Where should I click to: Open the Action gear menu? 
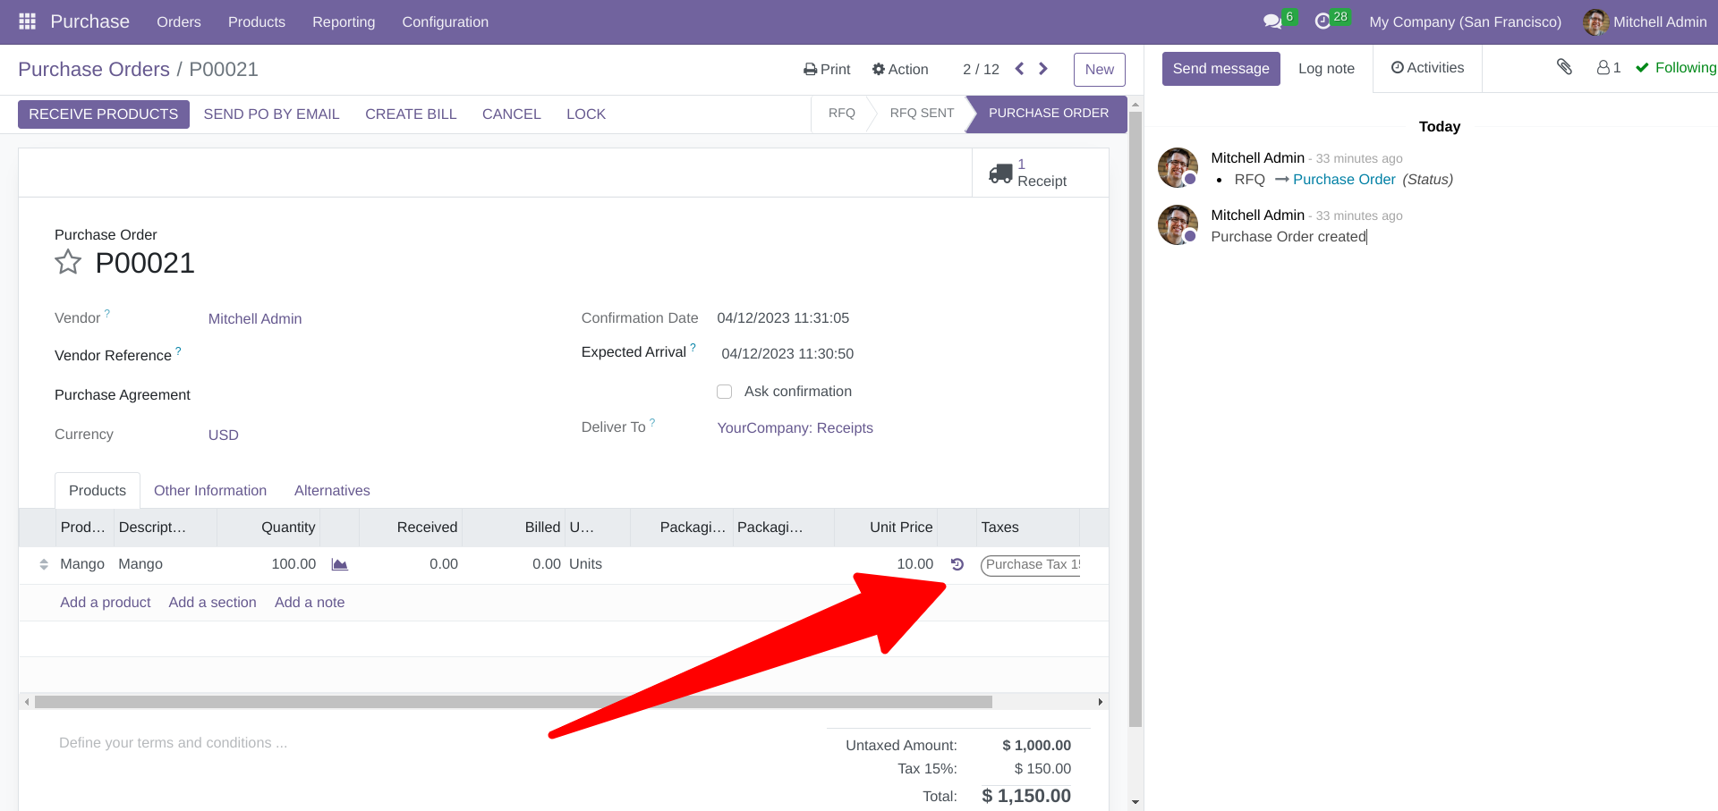point(900,69)
